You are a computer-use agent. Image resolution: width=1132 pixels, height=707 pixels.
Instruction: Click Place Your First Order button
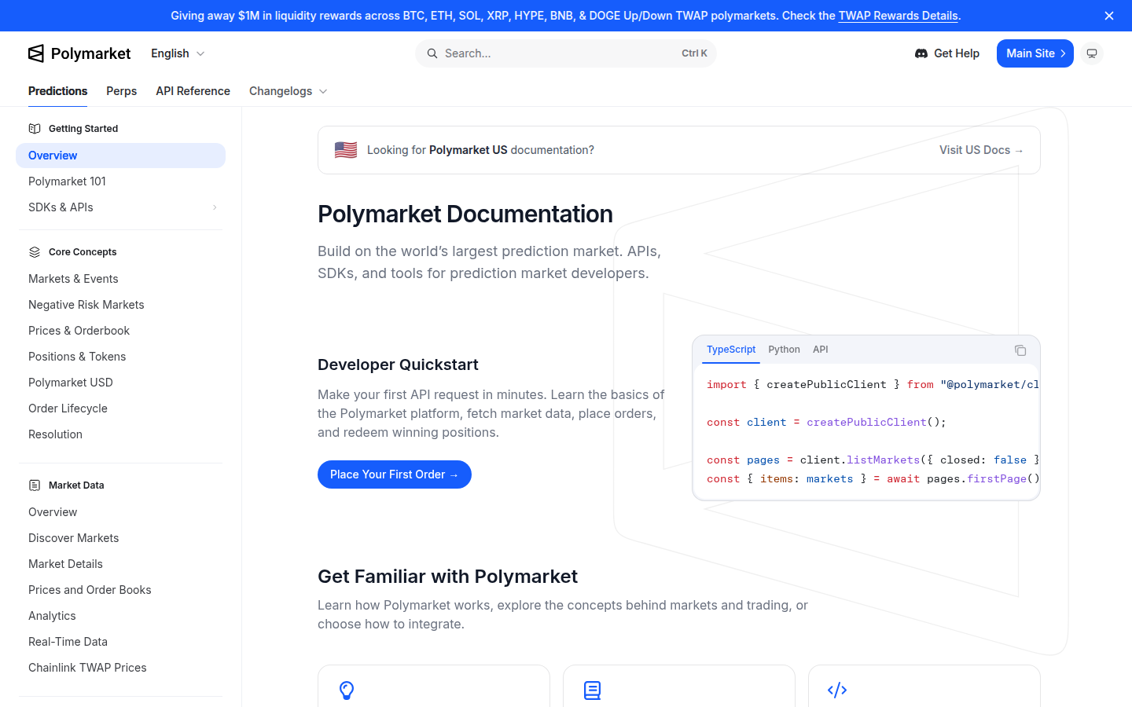coord(395,474)
